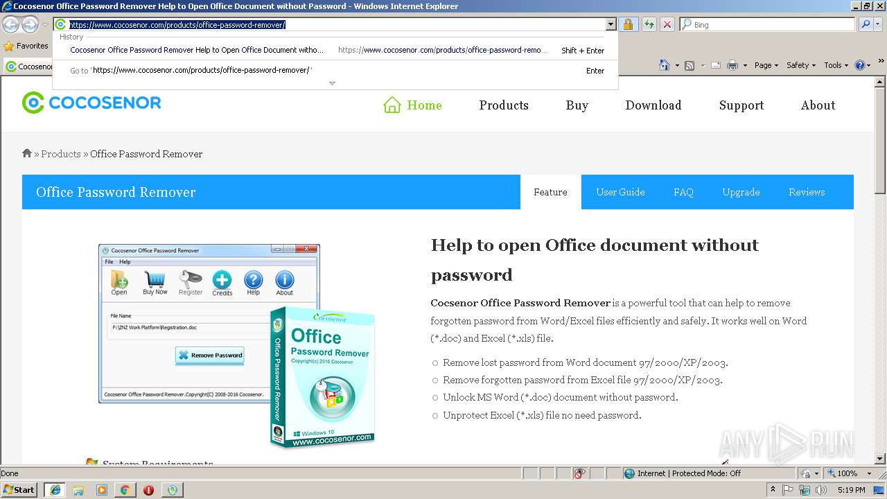Open the Page menu dropdown
The image size is (887, 499).
[767, 65]
